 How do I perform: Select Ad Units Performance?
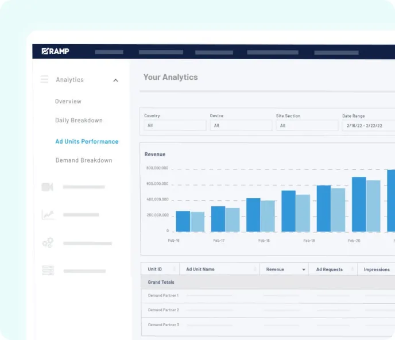click(x=87, y=141)
